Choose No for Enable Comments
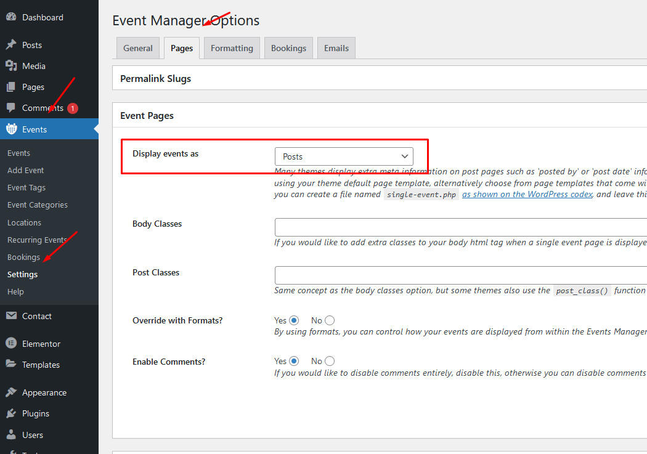The height and width of the screenshot is (454, 647). [330, 361]
